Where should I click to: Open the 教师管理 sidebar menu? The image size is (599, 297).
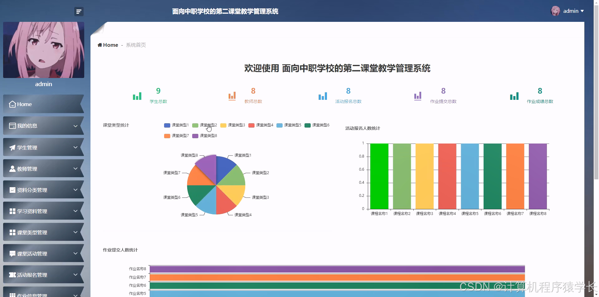click(x=44, y=168)
